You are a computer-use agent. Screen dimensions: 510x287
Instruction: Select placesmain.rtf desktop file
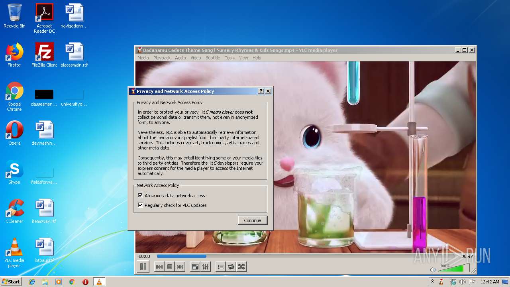pyautogui.click(x=74, y=55)
